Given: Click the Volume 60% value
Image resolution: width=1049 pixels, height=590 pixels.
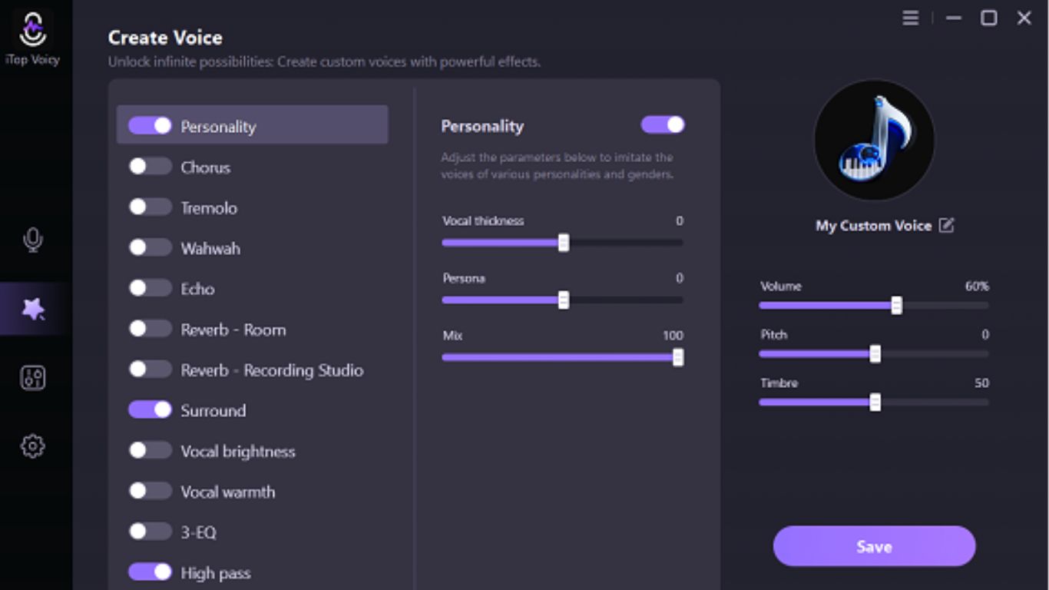Looking at the screenshot, I should [977, 286].
